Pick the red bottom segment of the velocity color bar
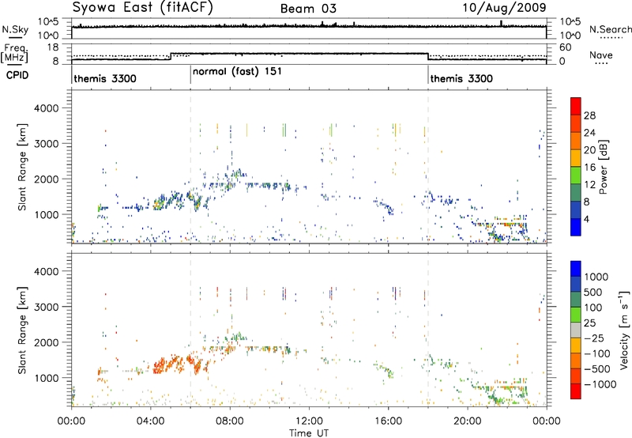Viewport: 632px width, 438px height. pos(576,391)
